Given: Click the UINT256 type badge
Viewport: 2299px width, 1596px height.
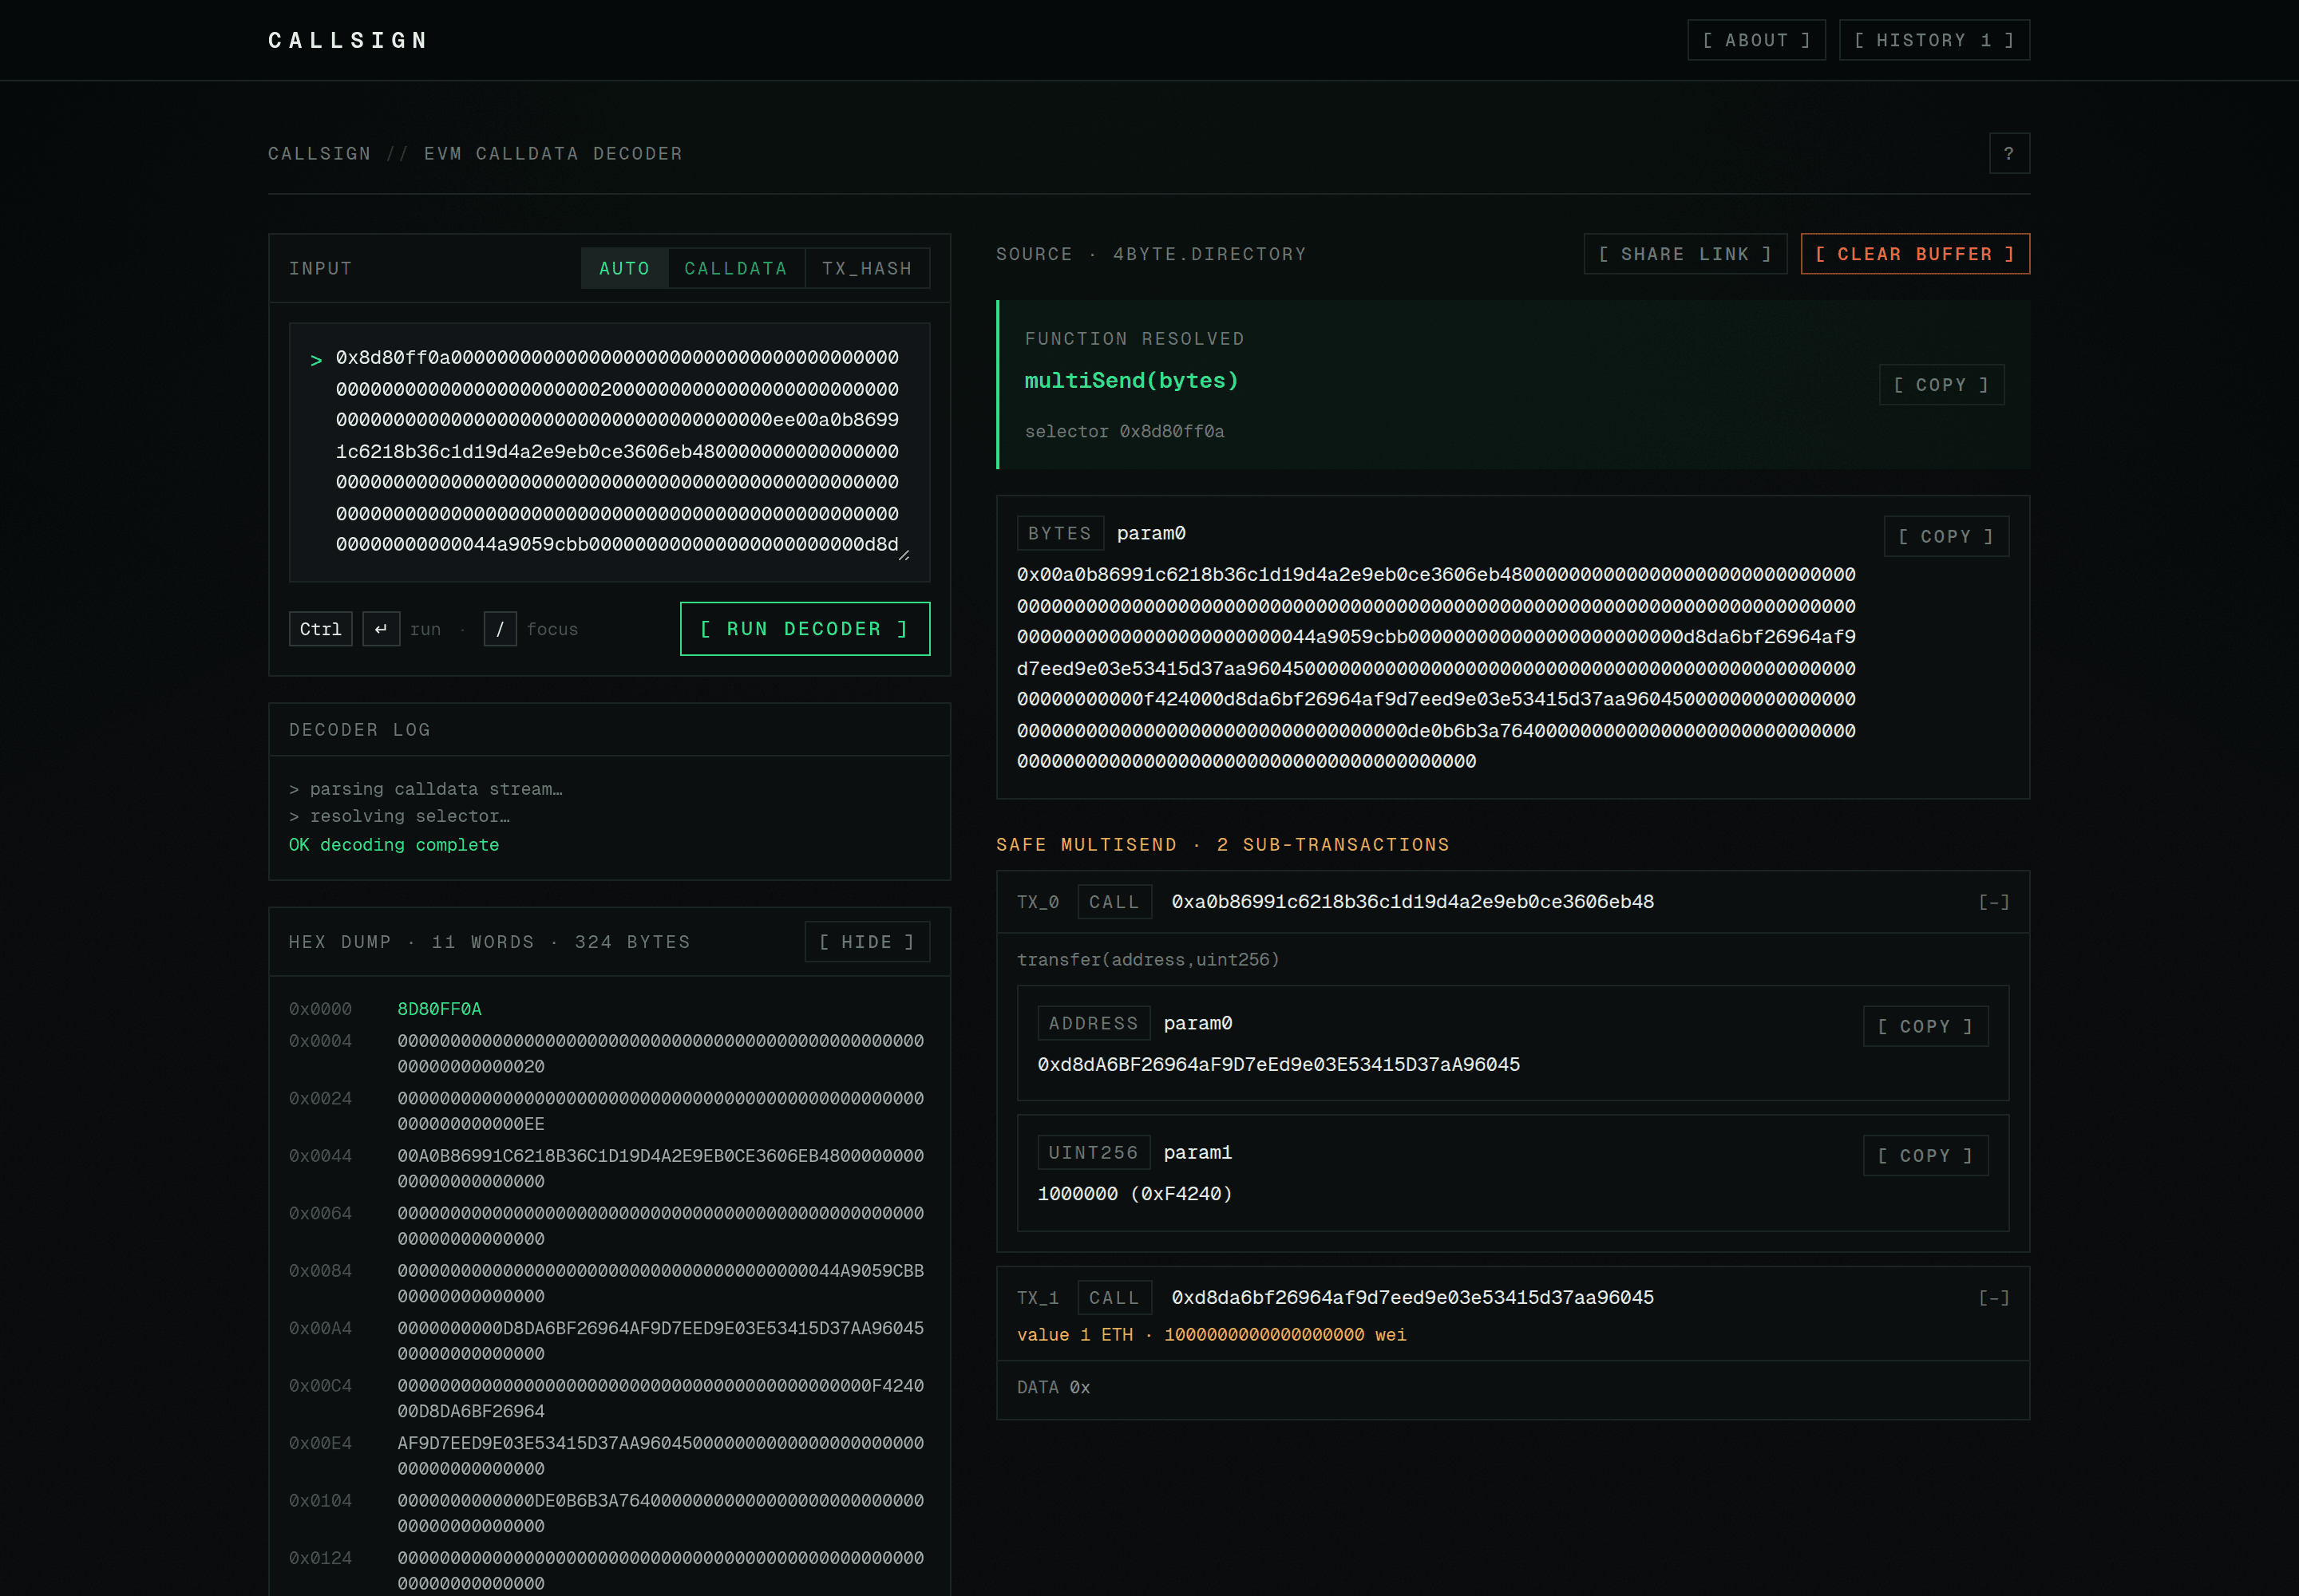Looking at the screenshot, I should pos(1094,1152).
